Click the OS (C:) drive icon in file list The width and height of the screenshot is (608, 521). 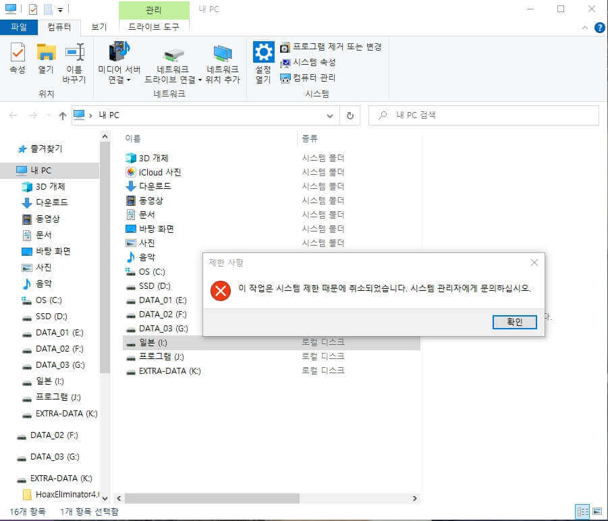130,271
